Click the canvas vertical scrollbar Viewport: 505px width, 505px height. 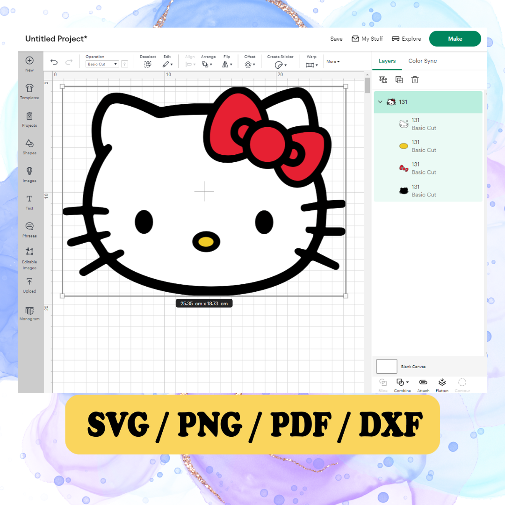pyautogui.click(x=367, y=86)
